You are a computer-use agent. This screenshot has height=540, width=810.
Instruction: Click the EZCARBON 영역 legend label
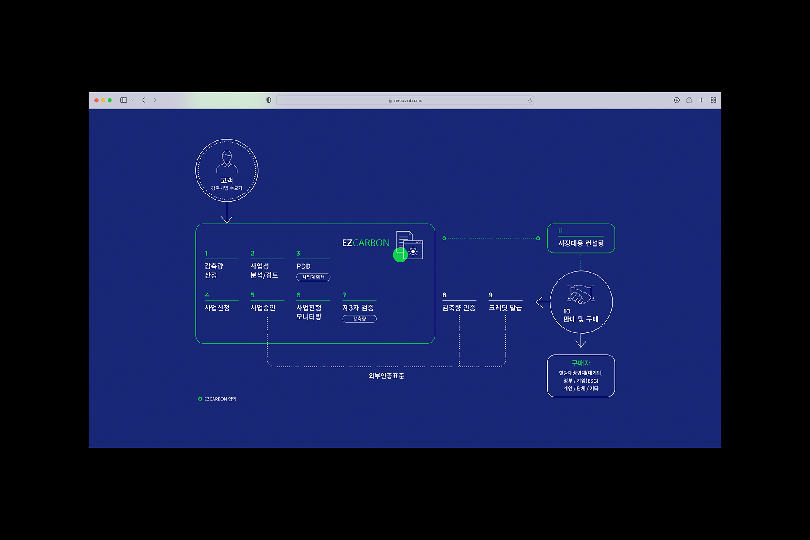(x=220, y=399)
